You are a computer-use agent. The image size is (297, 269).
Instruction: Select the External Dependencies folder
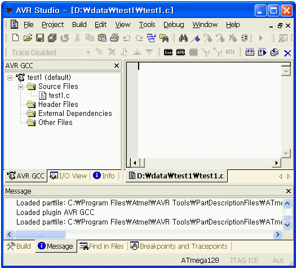[75, 114]
